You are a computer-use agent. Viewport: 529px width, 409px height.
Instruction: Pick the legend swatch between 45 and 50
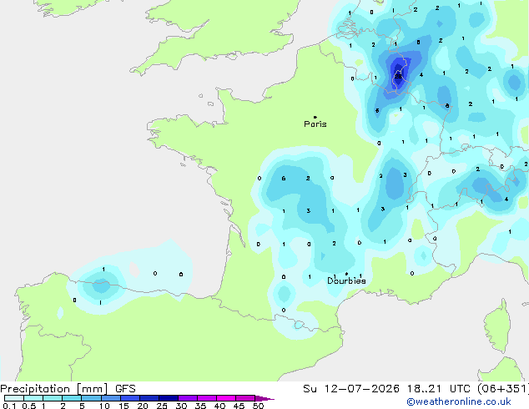click(245, 398)
